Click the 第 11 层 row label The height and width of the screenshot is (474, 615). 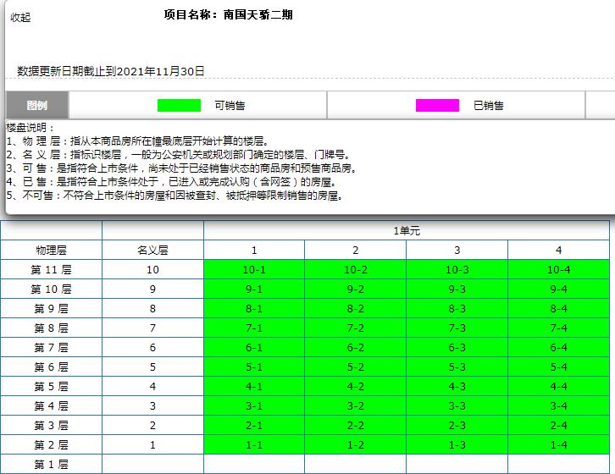(x=51, y=269)
